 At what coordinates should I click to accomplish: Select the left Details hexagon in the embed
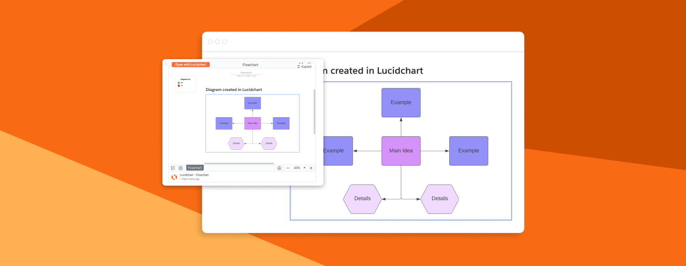click(236, 143)
